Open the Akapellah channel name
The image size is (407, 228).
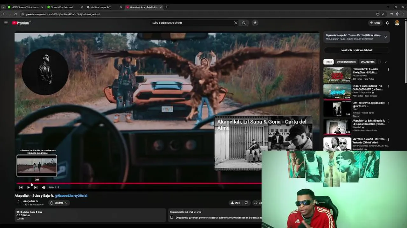pos(29,201)
